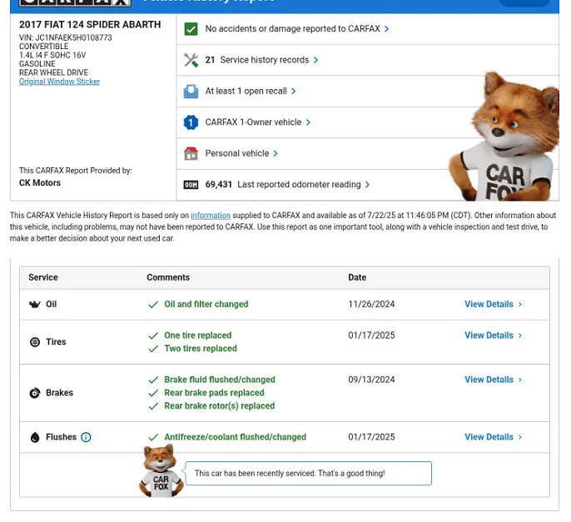The height and width of the screenshot is (522, 571).
Task: Click the blue 1-Owner badge icon
Action: [x=191, y=122]
